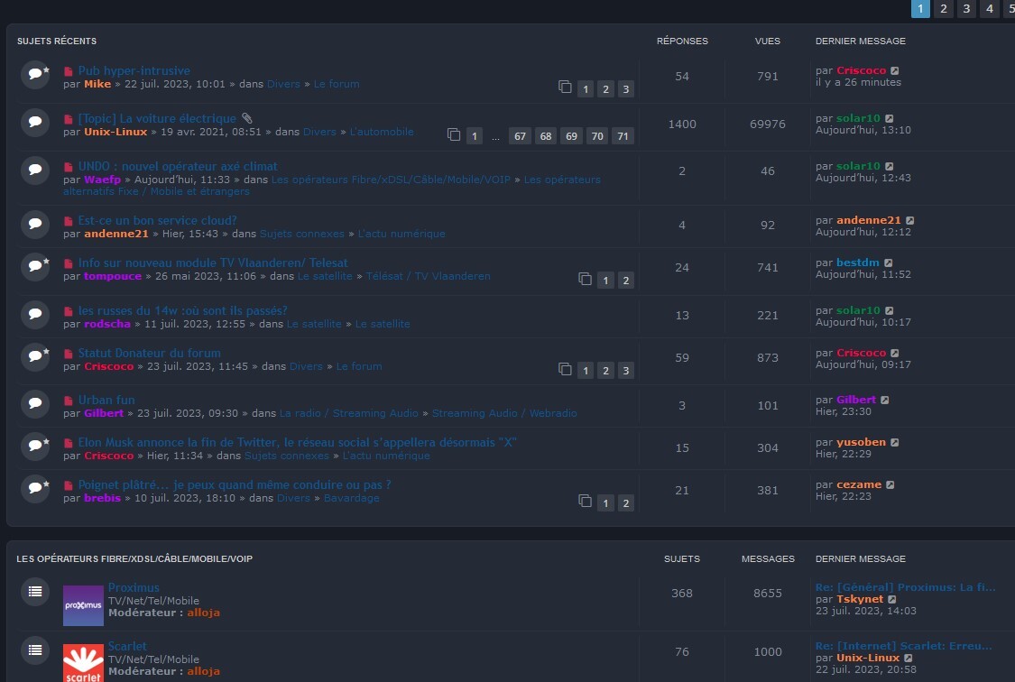Open page 2 of Poignet plâtré topic
The image size is (1015, 682).
pyautogui.click(x=625, y=502)
